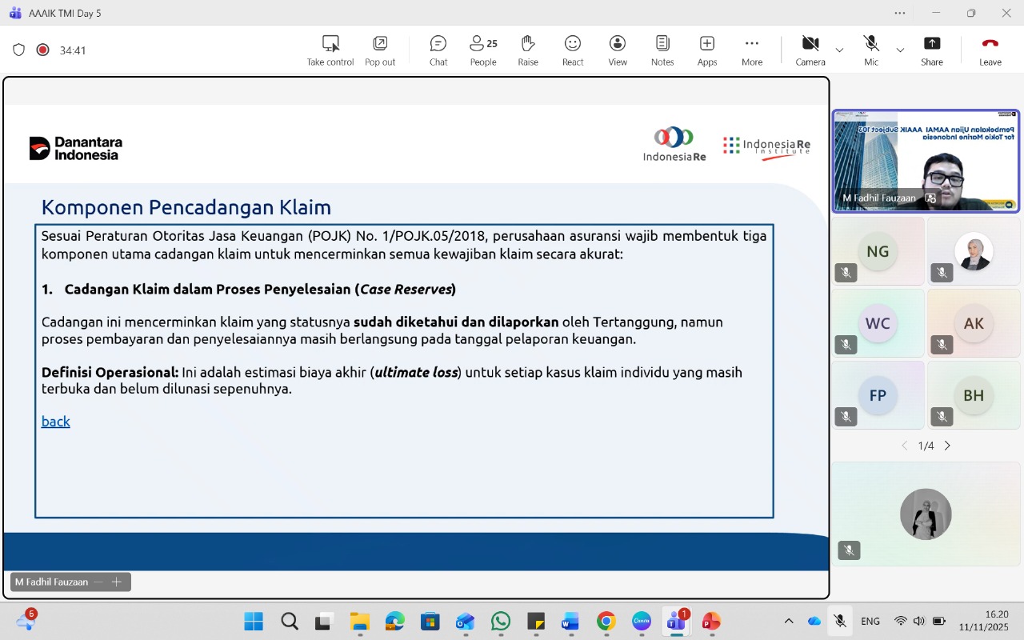Open WhatsApp from the taskbar

pos(501,622)
